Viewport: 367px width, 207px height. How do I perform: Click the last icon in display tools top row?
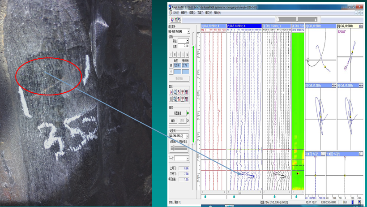pos(187,92)
